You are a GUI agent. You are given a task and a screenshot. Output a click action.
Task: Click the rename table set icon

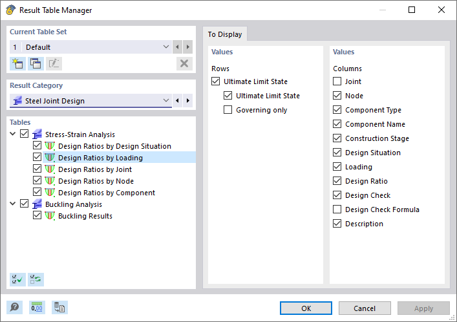[x=54, y=63]
